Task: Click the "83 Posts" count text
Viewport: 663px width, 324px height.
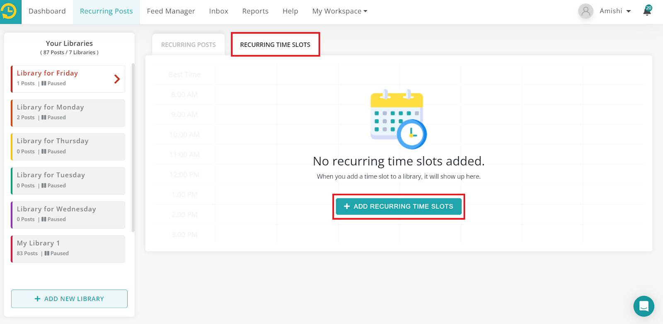Action: (27, 253)
